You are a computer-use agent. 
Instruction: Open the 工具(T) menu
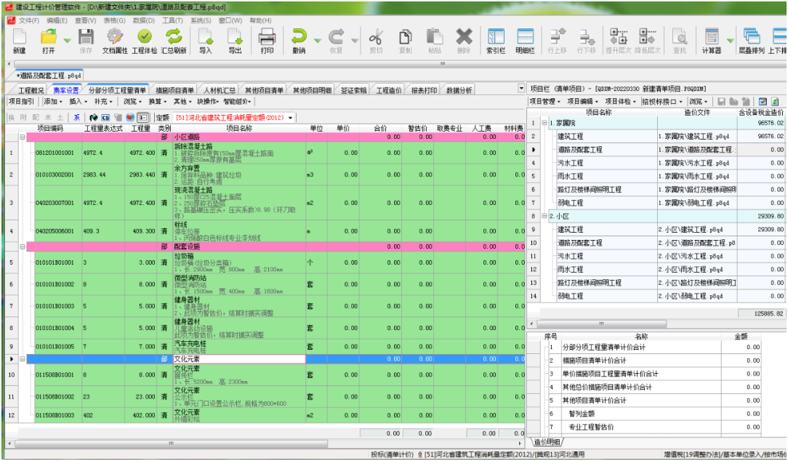click(x=172, y=20)
